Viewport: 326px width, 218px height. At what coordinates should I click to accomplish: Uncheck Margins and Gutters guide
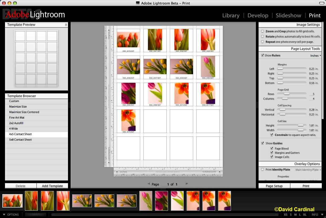[272, 153]
